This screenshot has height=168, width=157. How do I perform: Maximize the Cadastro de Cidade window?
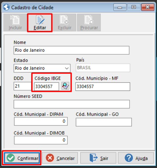134,7
